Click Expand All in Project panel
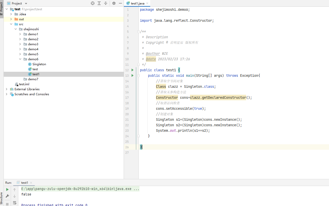 click(99, 3)
